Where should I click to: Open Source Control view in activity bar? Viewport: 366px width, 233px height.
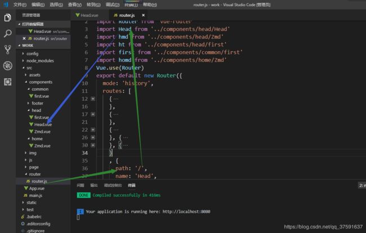[x=7, y=50]
